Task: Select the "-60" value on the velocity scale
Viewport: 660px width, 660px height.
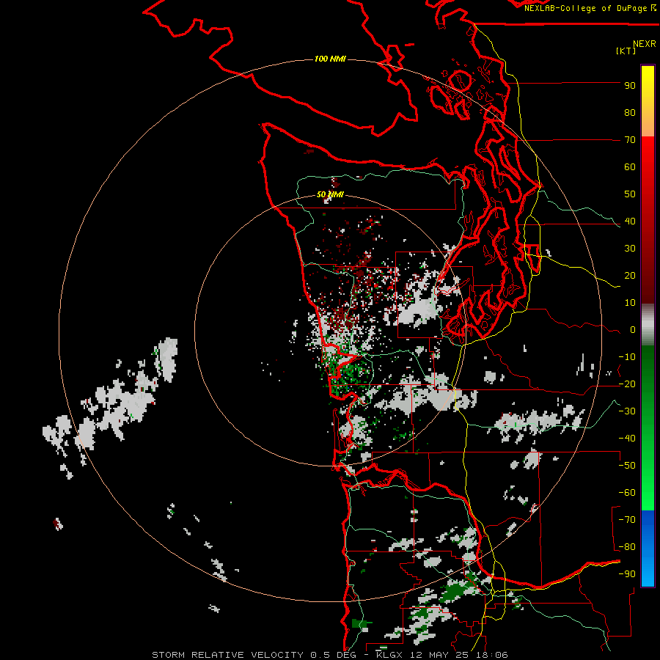Action: [627, 493]
